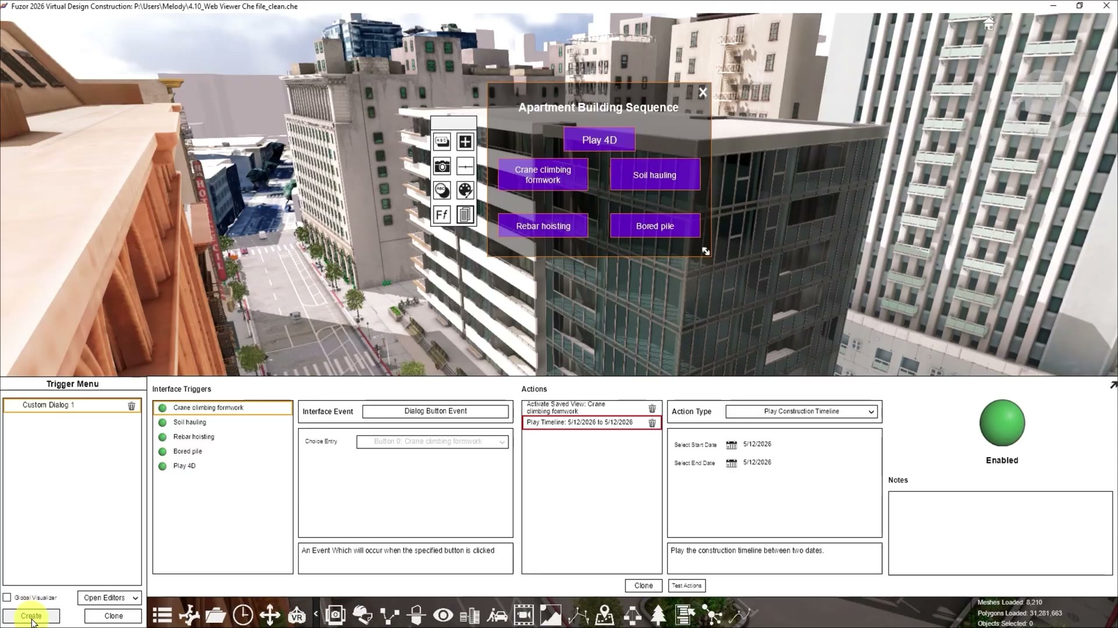Open the Choice Entry dropdown
Screen dimensions: 1118x628
tap(433, 442)
